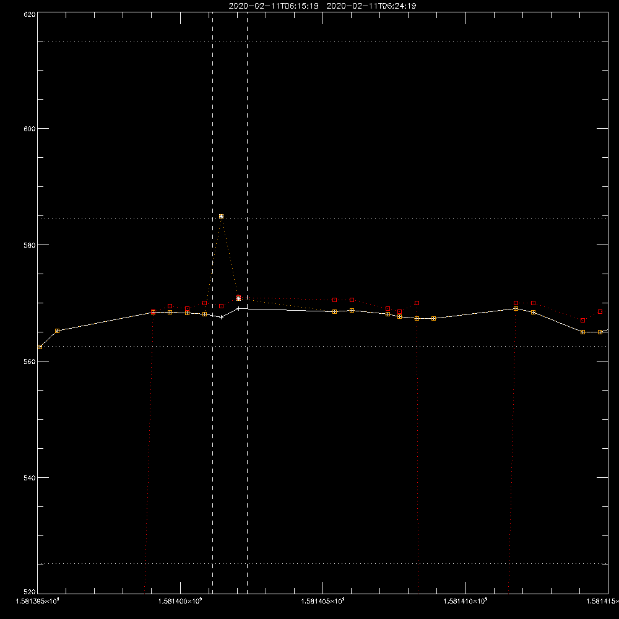Select the left dashed vertical time marker
Screen dimensions: 619x619
[213, 303]
